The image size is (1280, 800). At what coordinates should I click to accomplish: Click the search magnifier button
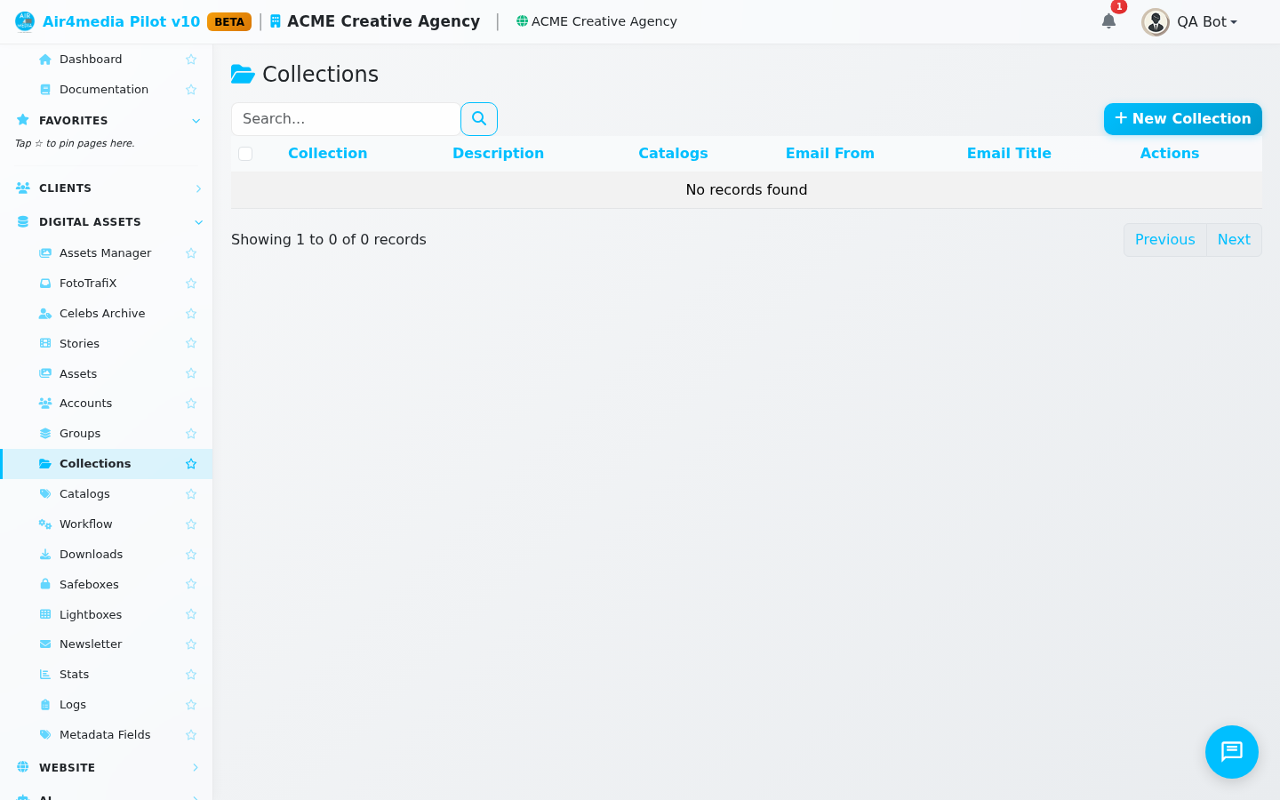click(479, 119)
